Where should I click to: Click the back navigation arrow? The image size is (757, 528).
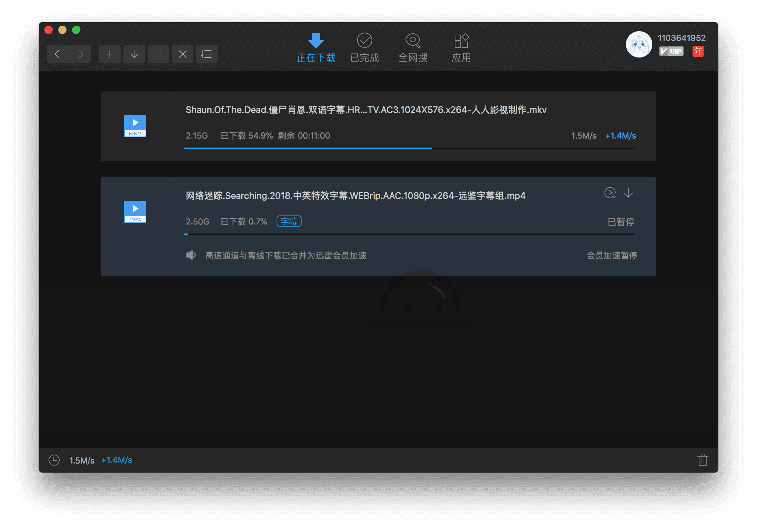click(x=58, y=54)
